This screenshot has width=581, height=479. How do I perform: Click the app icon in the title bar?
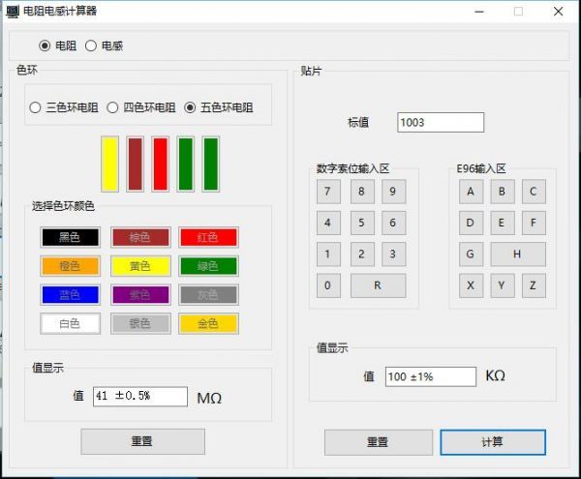12,12
